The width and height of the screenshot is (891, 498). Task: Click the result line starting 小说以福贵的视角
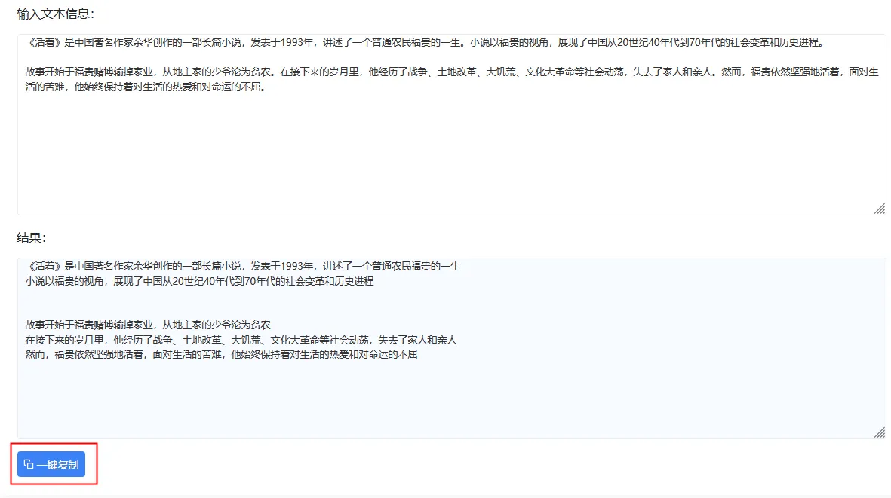[x=199, y=281]
